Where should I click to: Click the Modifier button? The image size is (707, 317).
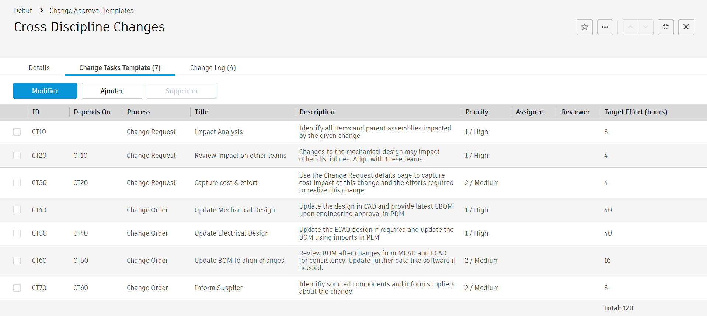point(45,91)
